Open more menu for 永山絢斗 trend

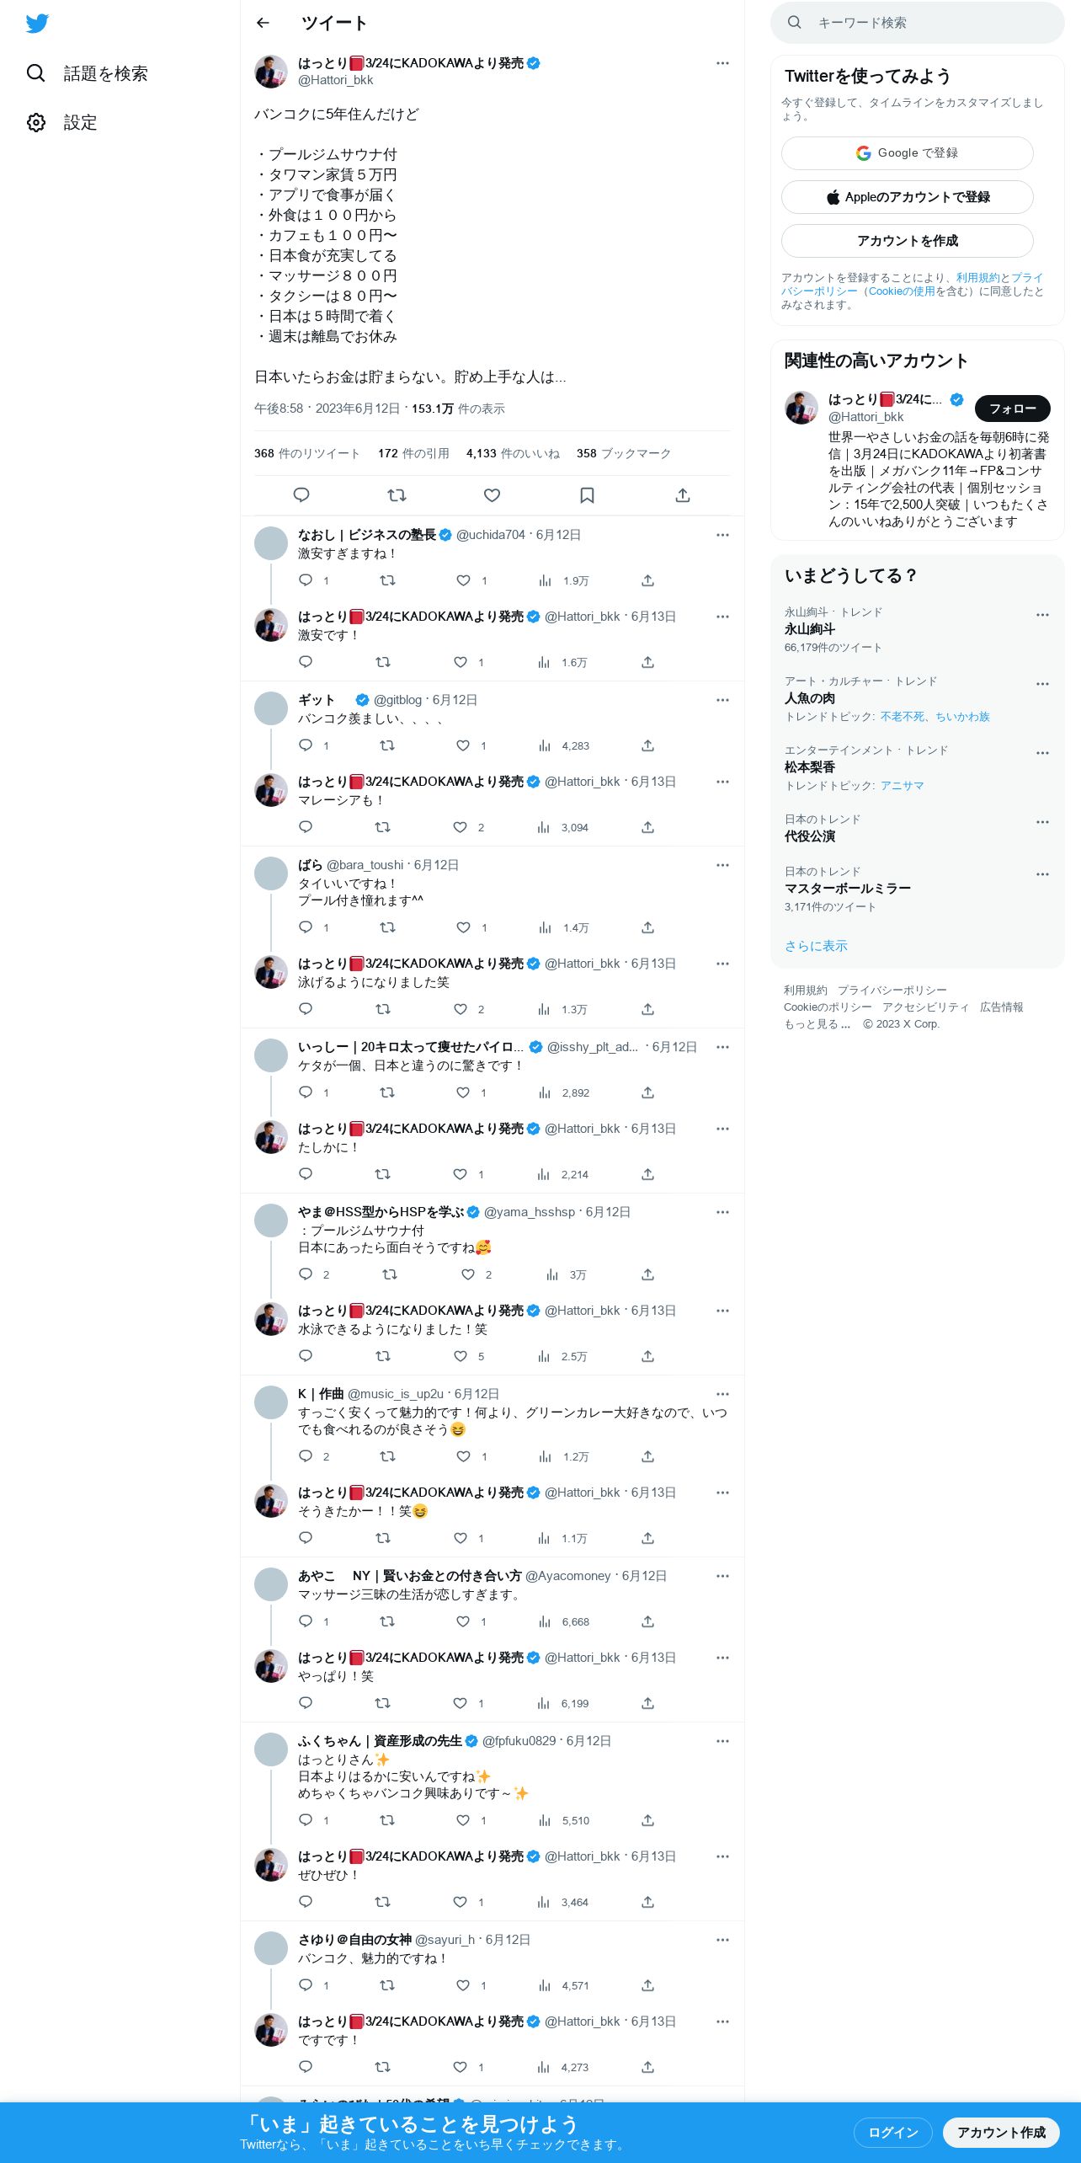1042,615
